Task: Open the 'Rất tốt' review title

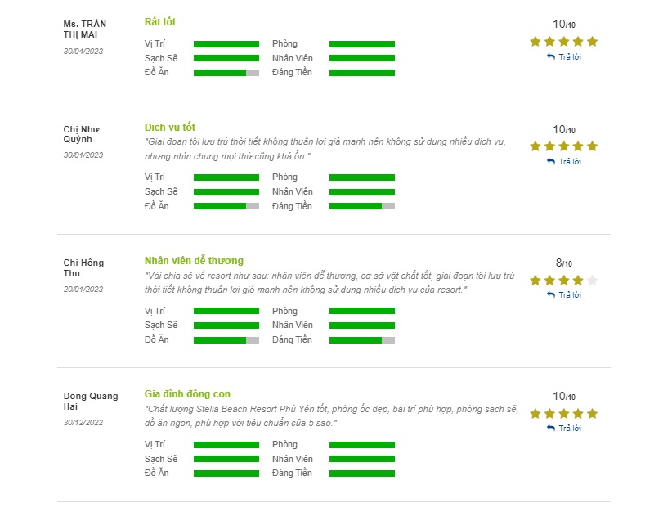Action: pyautogui.click(x=160, y=22)
